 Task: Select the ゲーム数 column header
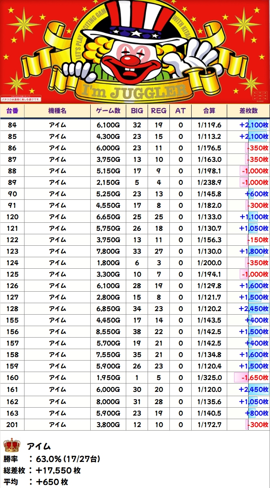click(108, 111)
